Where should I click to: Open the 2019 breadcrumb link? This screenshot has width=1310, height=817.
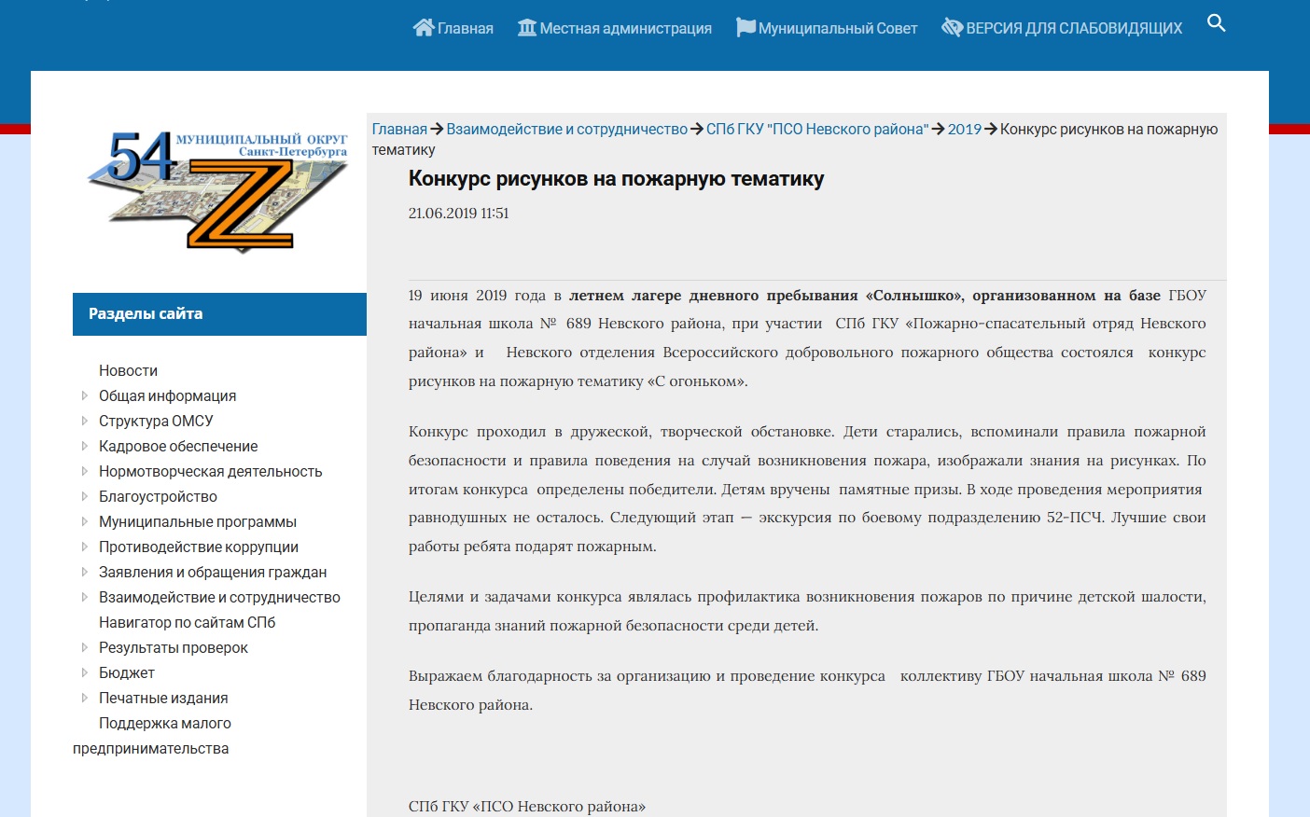(x=963, y=129)
